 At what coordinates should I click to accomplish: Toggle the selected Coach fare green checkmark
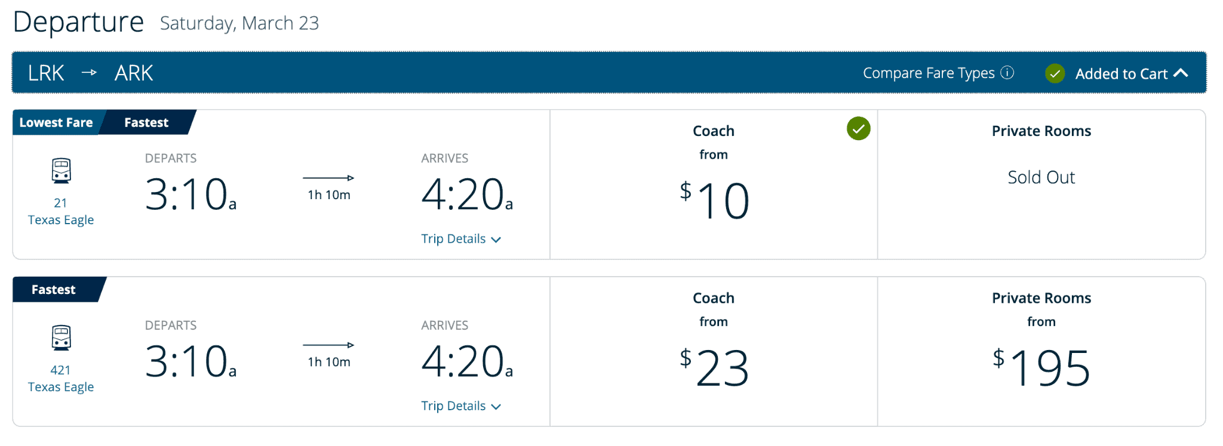(x=859, y=128)
